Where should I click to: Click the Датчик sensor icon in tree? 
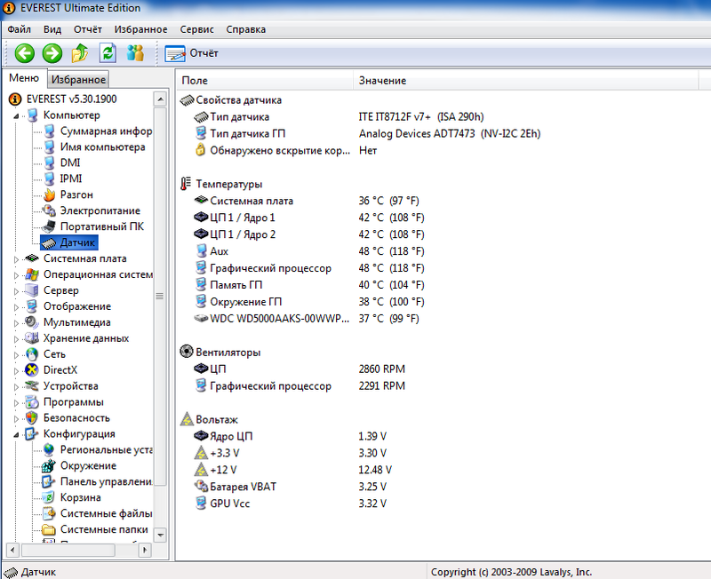pyautogui.click(x=49, y=242)
